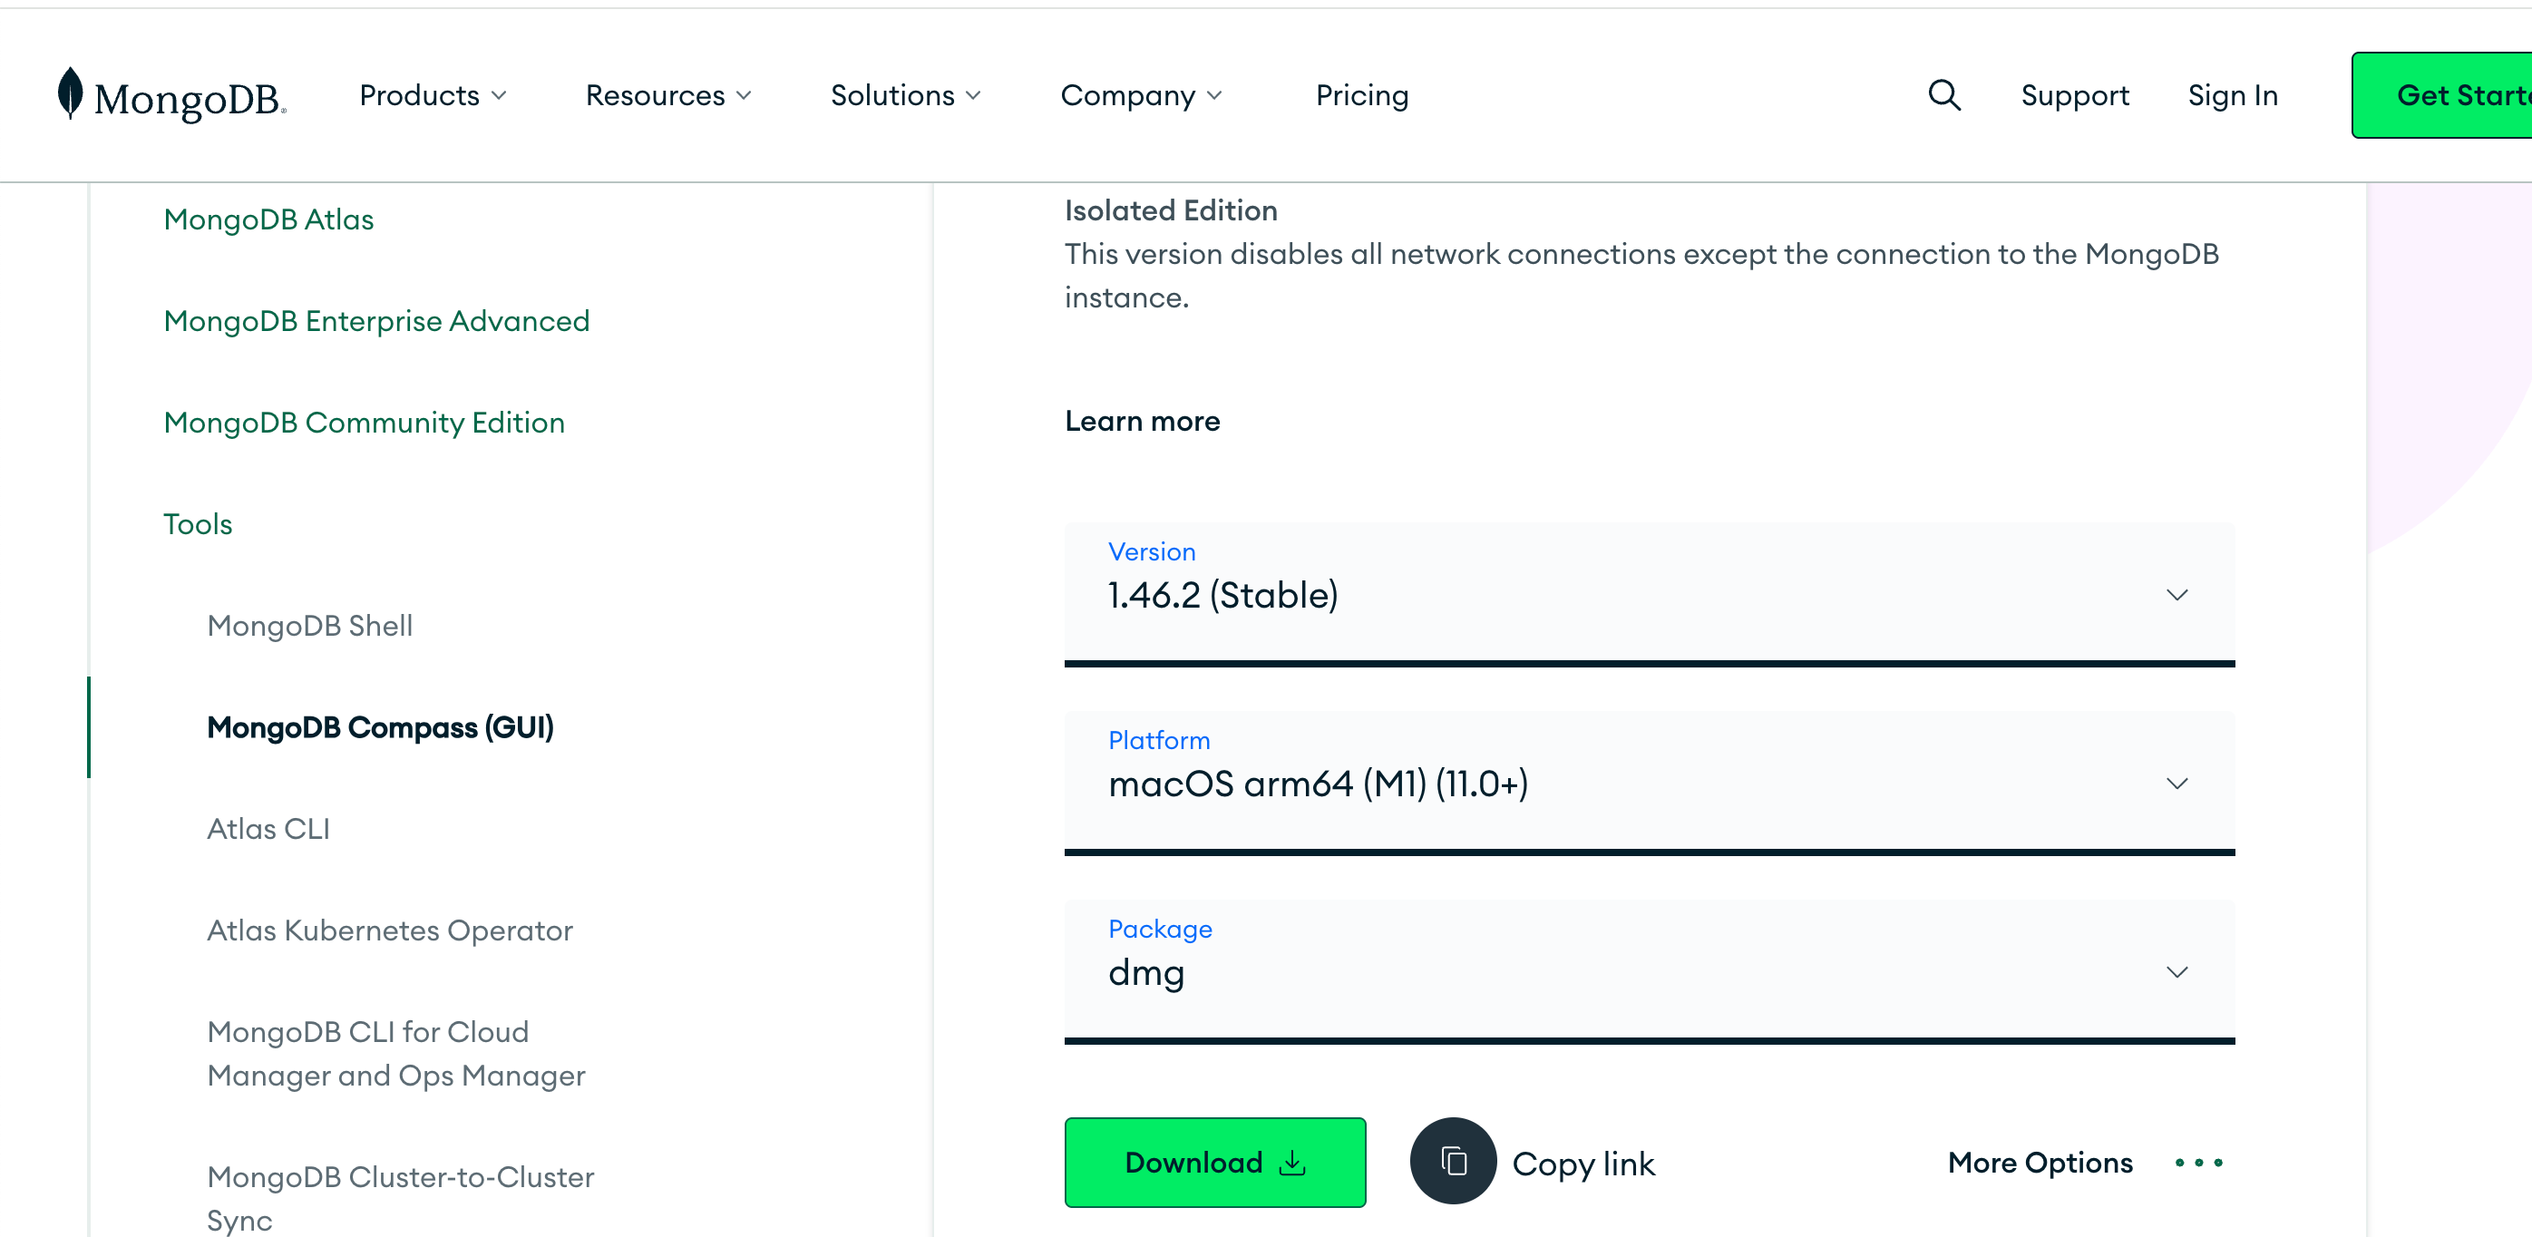The image size is (2532, 1237).
Task: Click the copy link clipboard icon
Action: click(1453, 1162)
